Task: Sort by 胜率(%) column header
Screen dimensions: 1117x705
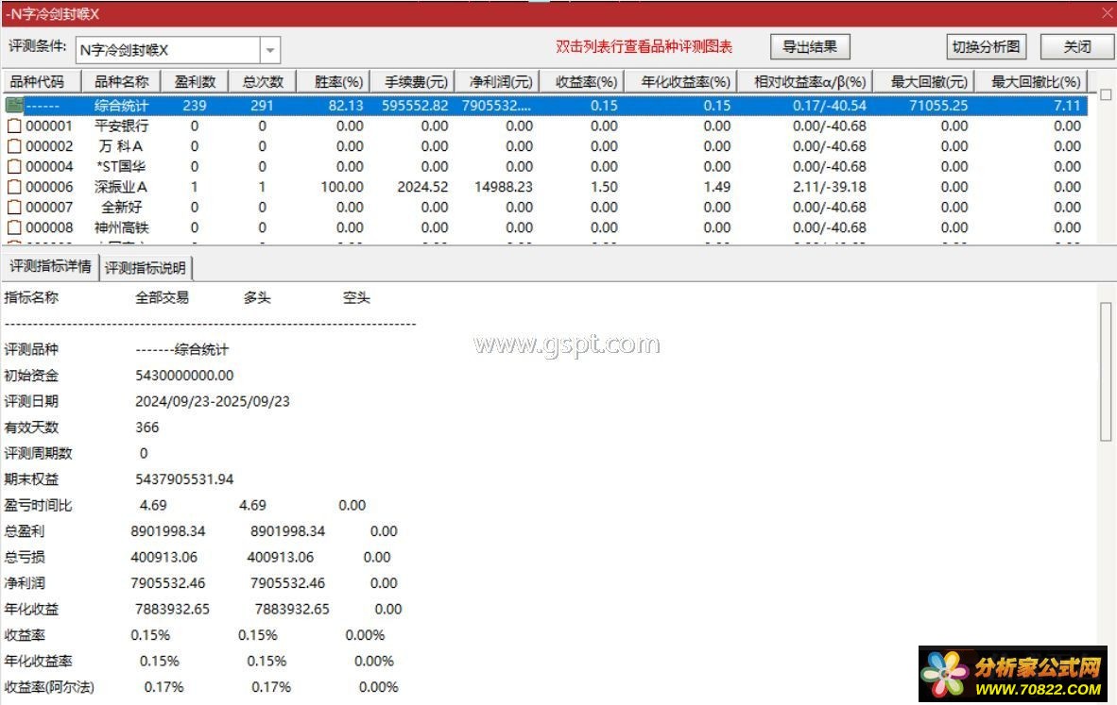Action: [335, 82]
